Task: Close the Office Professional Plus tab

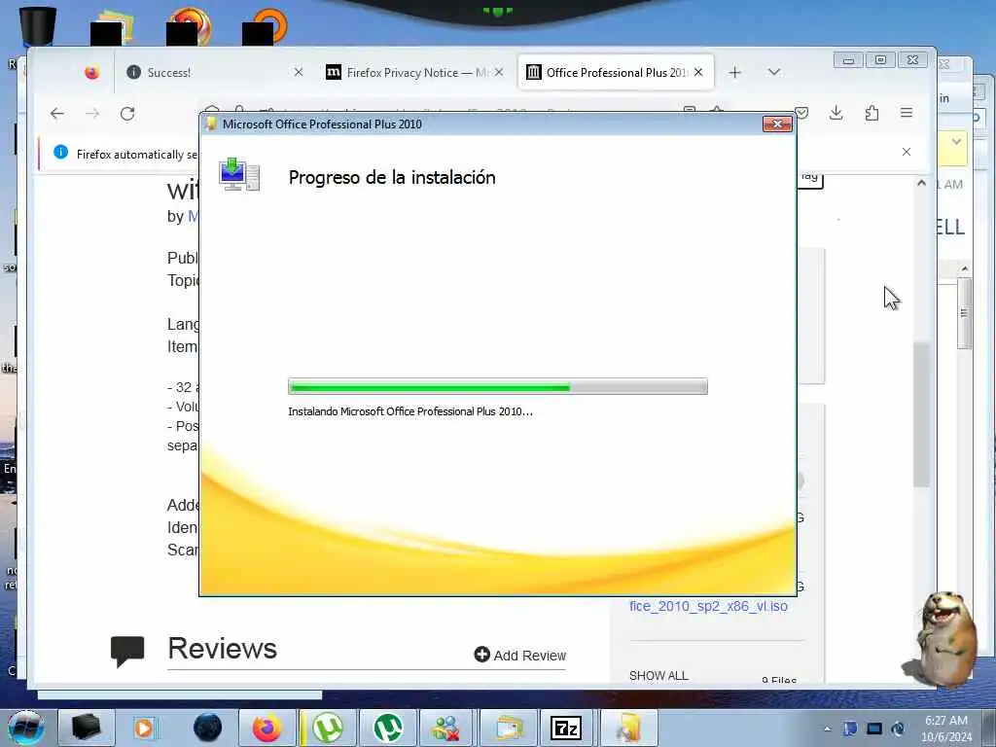Action: coord(698,72)
